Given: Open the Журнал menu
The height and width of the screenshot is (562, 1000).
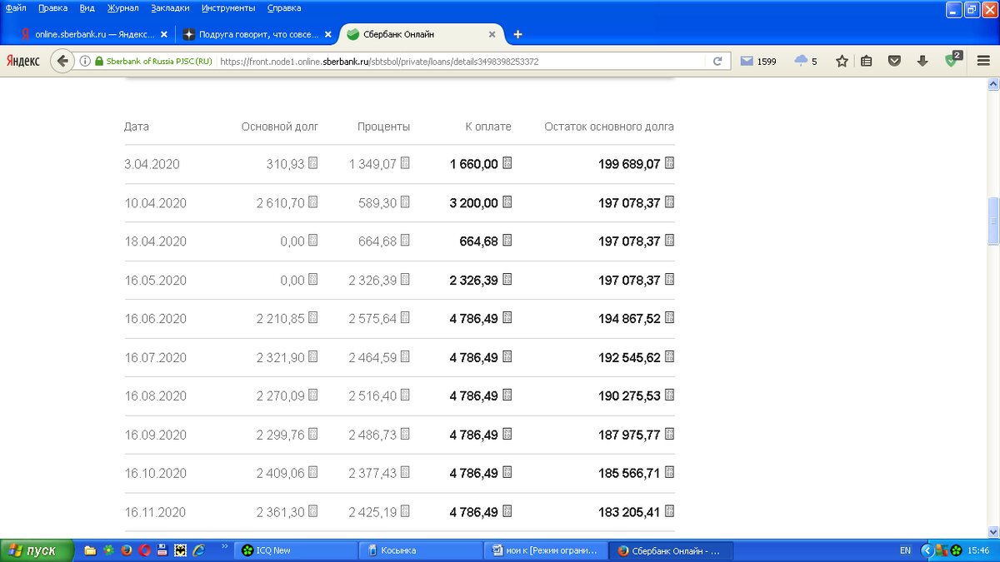Looking at the screenshot, I should pyautogui.click(x=123, y=7).
